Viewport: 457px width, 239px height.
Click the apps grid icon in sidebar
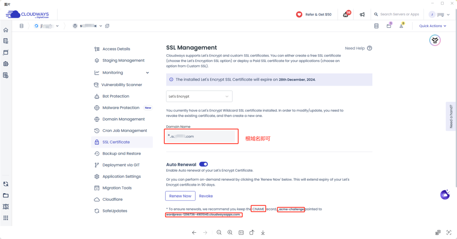coord(5,218)
